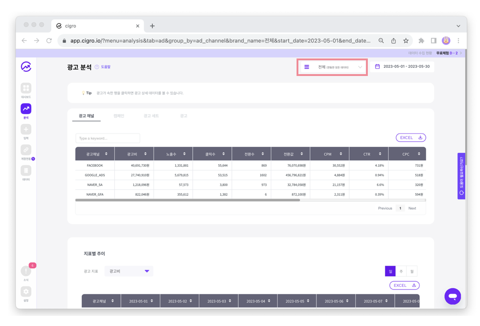The width and height of the screenshot is (480, 326).
Task: Bookmark the page with the star icon
Action: click(x=406, y=41)
